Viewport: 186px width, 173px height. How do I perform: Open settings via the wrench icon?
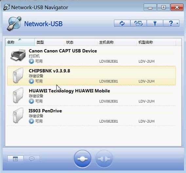coord(155,23)
